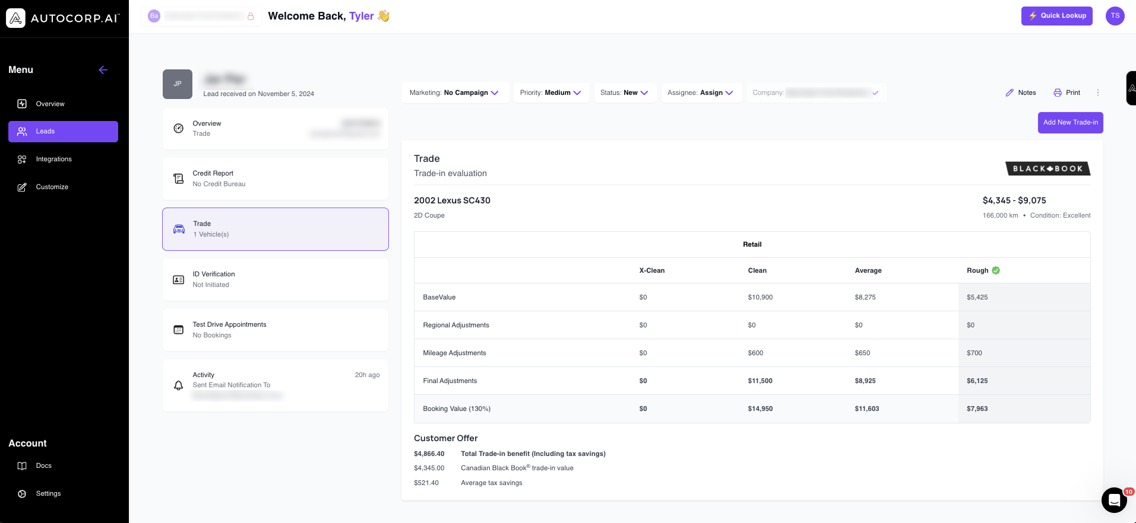Open the three-dot more options menu
1136x523 pixels.
pyautogui.click(x=1098, y=93)
